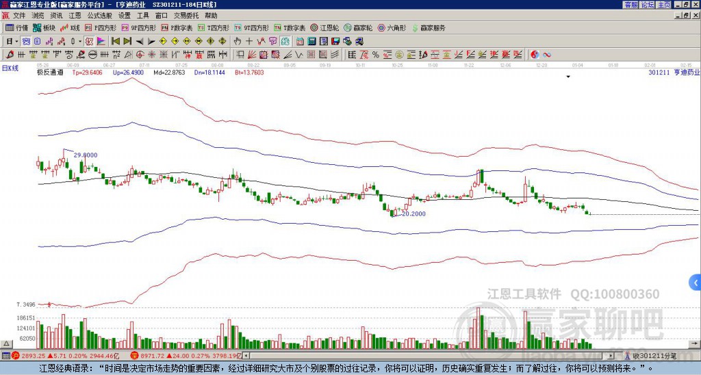The height and width of the screenshot is (375, 701).
Task: Open the 论坛 forum link
Action: [647, 4]
